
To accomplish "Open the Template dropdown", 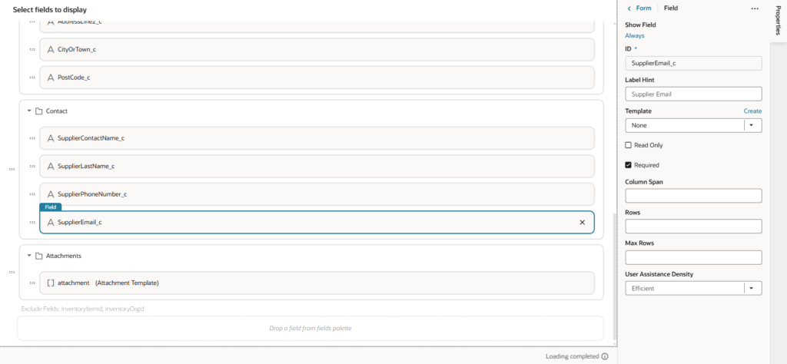I will click(x=752, y=125).
